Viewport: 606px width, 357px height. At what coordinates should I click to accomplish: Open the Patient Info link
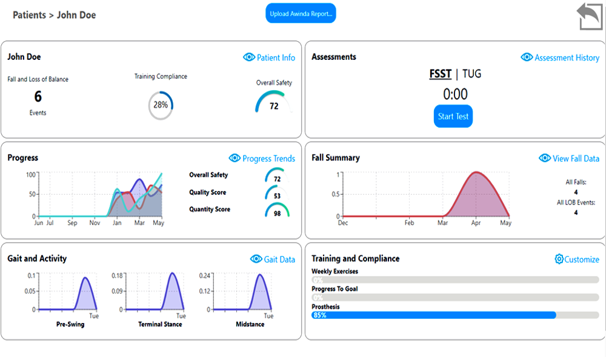pos(276,57)
